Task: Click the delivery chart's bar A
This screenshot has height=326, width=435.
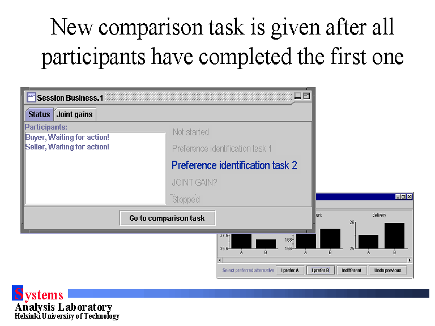Action: pos(368,241)
